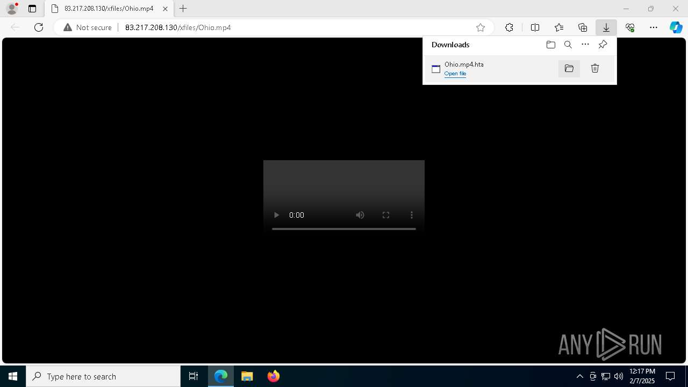Open the Windows Start menu
688x387 pixels.
13,376
